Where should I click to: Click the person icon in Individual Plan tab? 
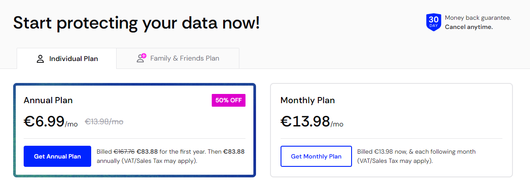[x=40, y=59]
